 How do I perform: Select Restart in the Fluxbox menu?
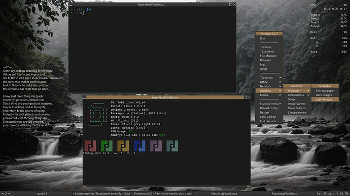pyautogui.click(x=269, y=113)
